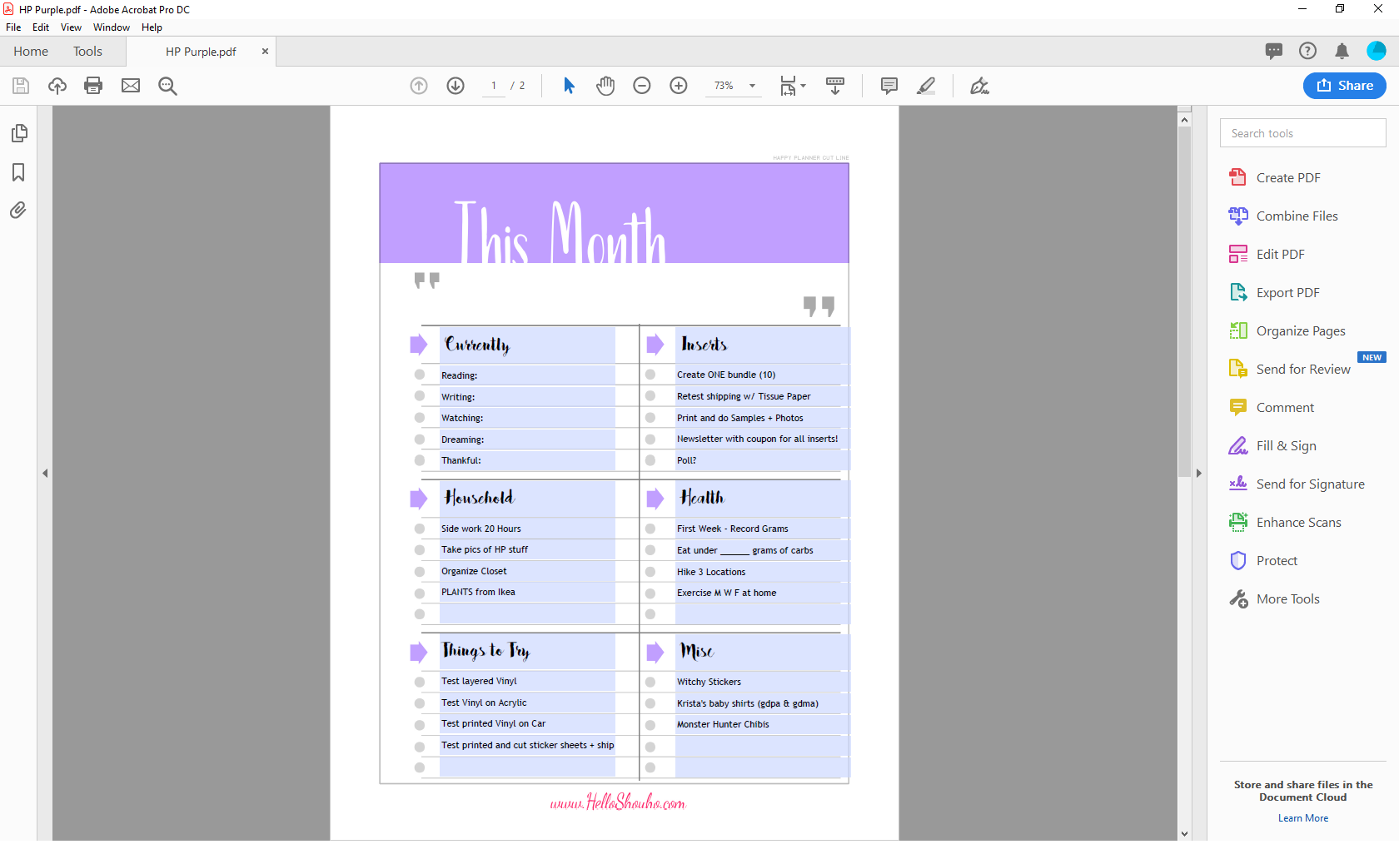Viewport: 1399px width, 859px height.
Task: Open the chat notifications icon
Action: click(1274, 51)
